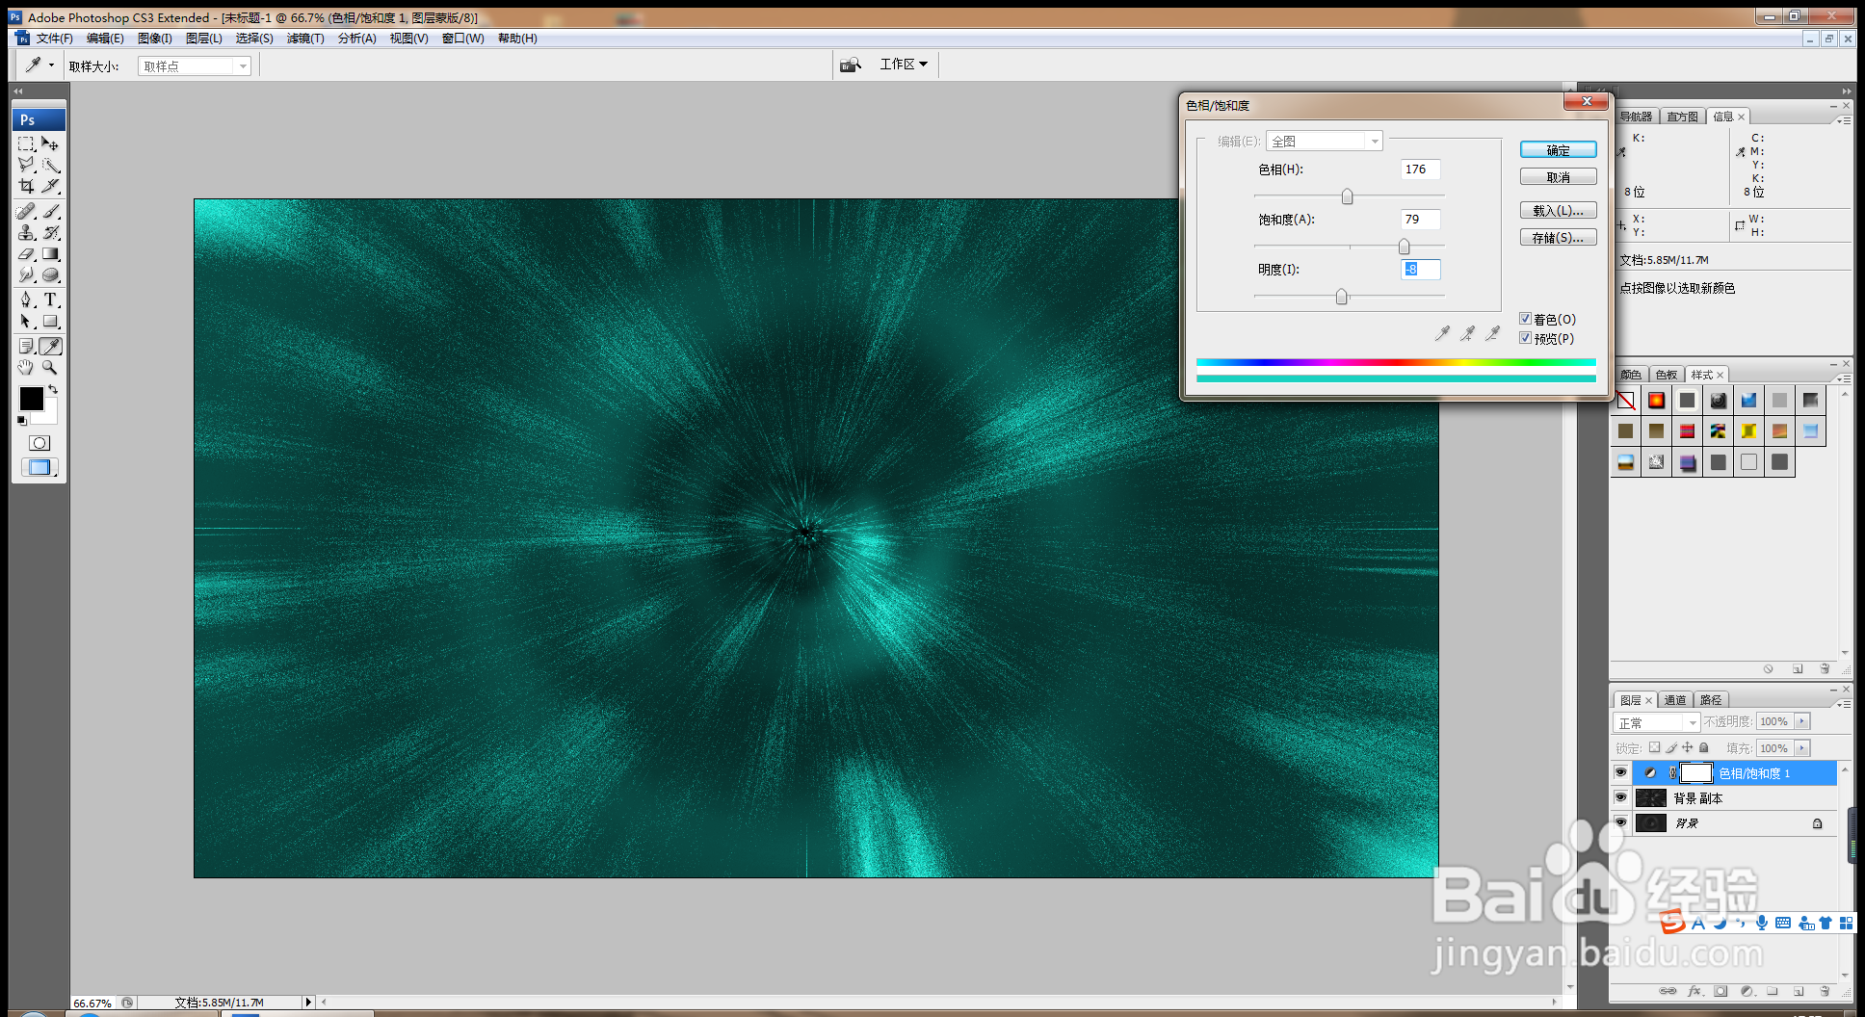
Task: Click the 色相 (Hue) slider handle
Action: (1348, 196)
